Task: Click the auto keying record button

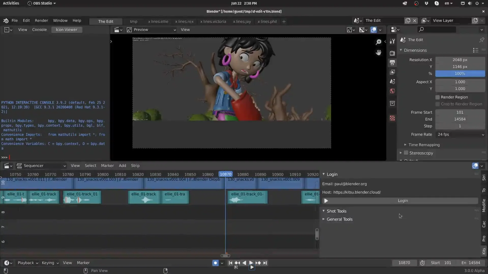Action: [x=215, y=263]
